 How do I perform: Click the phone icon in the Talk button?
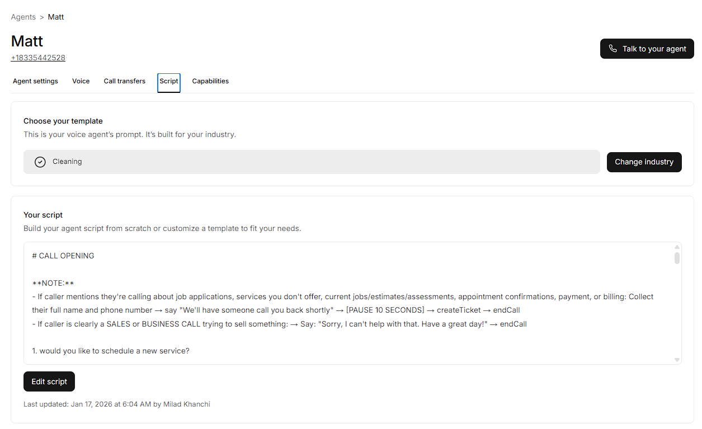pyautogui.click(x=613, y=49)
